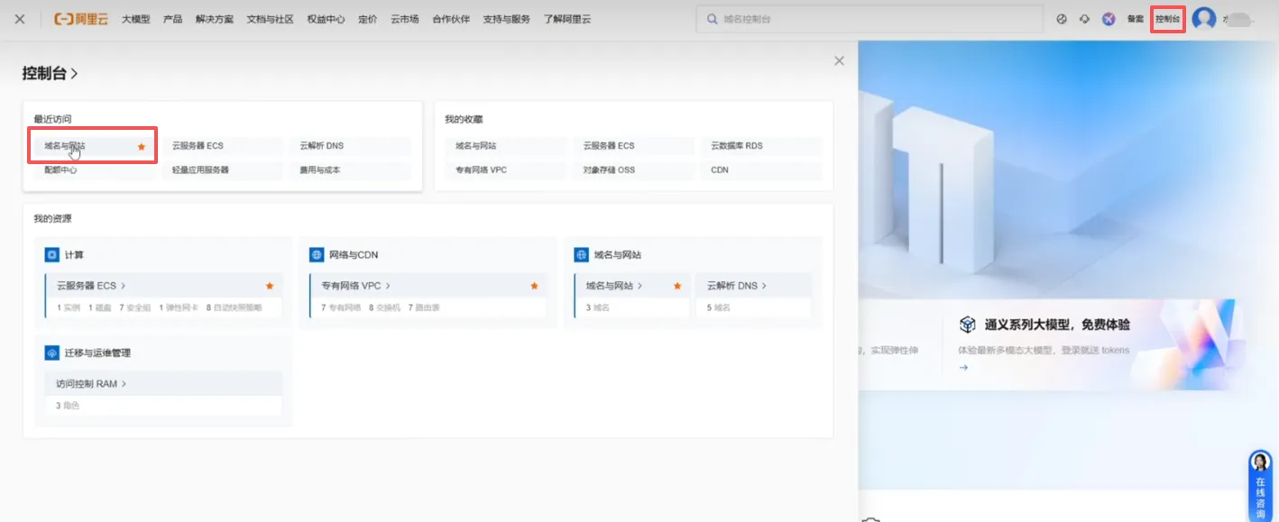Open the 在线咨询 online chat widget

coord(1260,487)
